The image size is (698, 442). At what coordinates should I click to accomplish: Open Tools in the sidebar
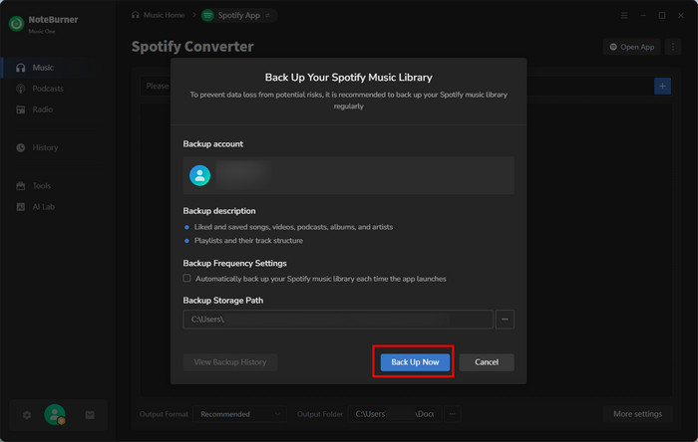pyautogui.click(x=43, y=186)
